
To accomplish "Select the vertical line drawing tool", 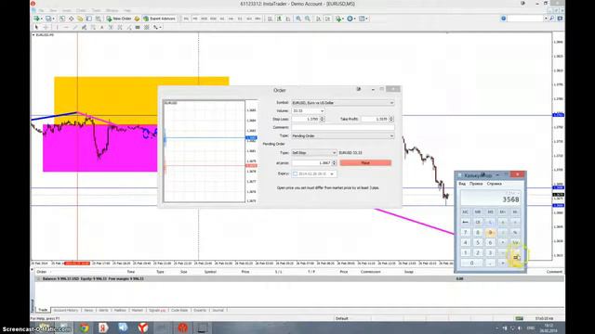I will [x=57, y=27].
